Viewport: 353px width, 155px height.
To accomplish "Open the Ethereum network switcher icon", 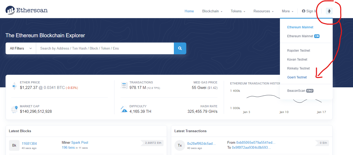I will 329,11.
